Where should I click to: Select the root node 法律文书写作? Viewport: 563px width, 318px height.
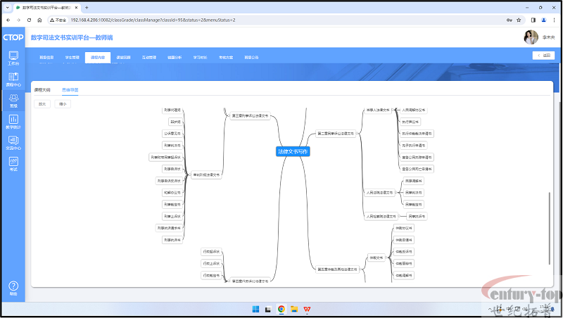tap(293, 151)
